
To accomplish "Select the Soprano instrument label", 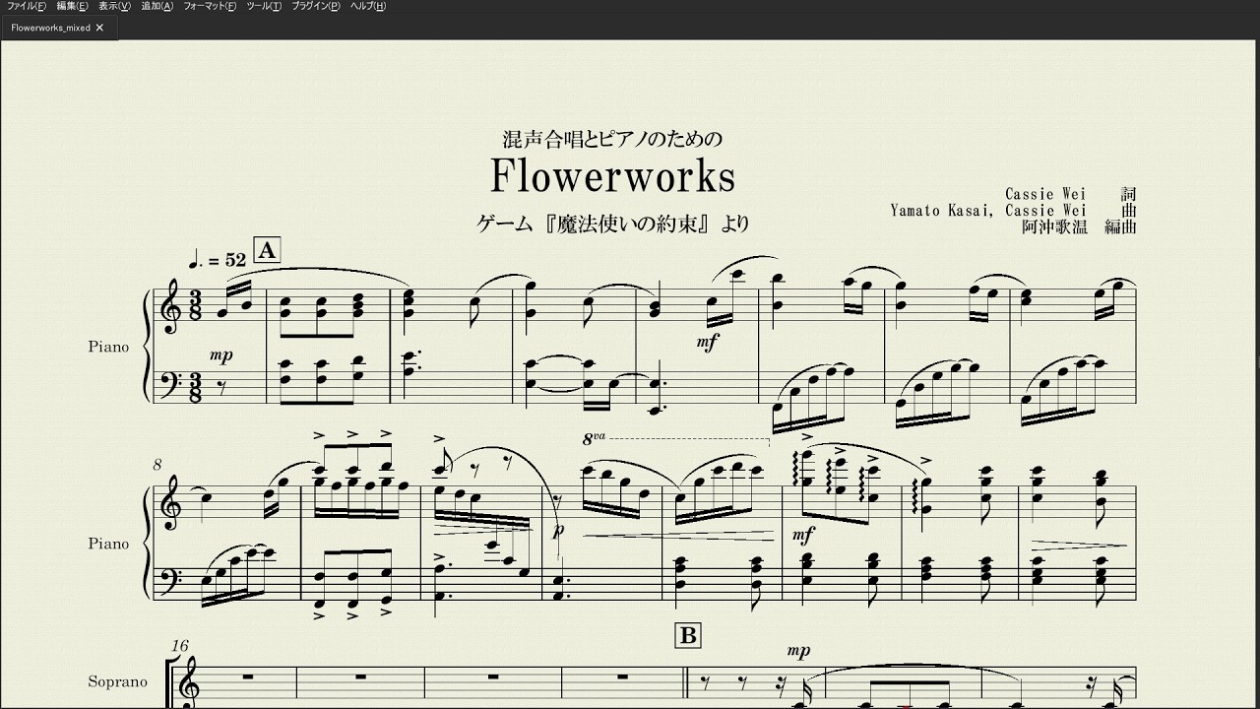I will (117, 681).
